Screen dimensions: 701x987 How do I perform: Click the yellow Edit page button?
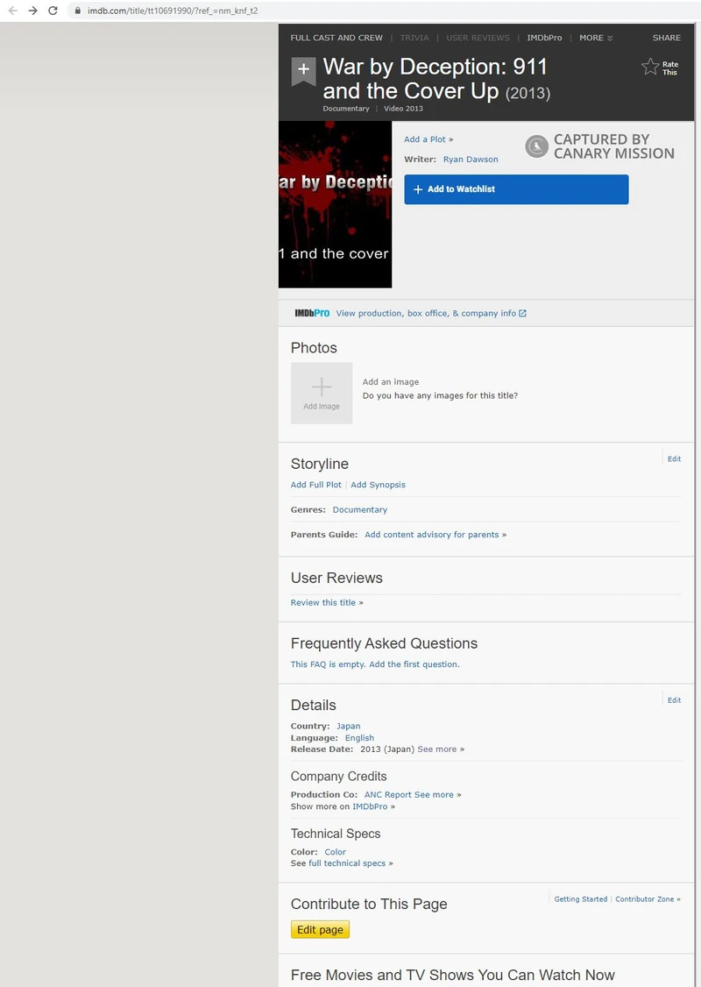tap(321, 930)
